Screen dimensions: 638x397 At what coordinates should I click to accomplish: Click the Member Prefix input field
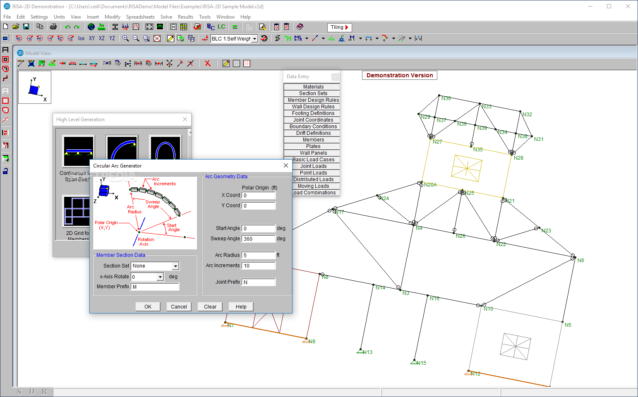pos(155,287)
